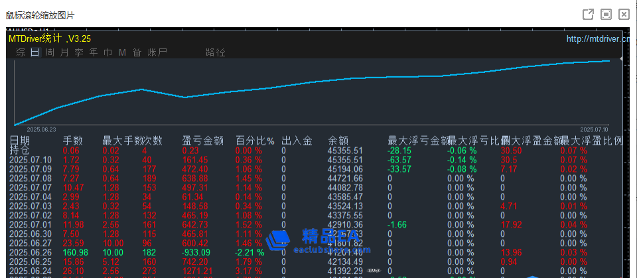Click the 手数 column header
The image size is (637, 278).
click(x=73, y=141)
